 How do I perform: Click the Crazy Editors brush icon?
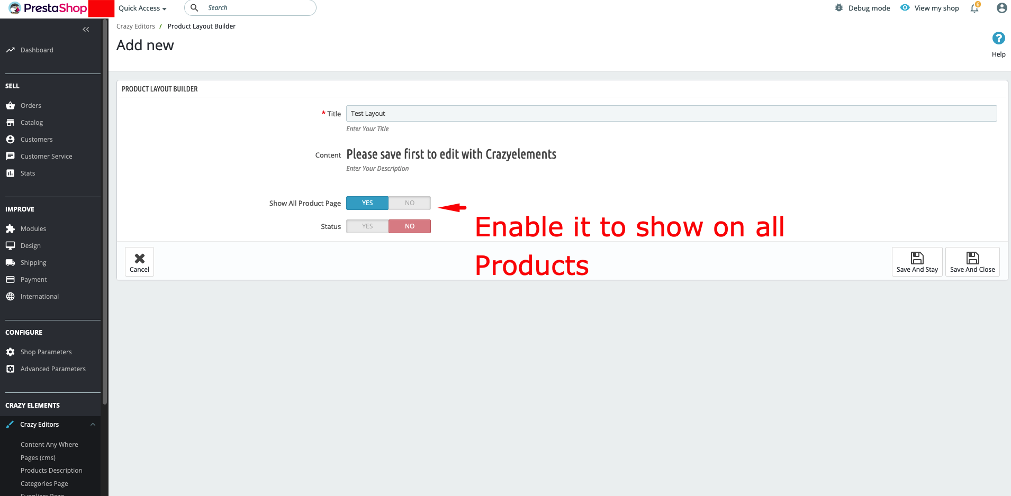coord(10,425)
